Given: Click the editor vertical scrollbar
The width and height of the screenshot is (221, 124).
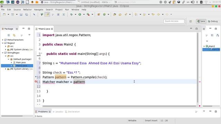Looking at the screenshot, I should (198, 68).
